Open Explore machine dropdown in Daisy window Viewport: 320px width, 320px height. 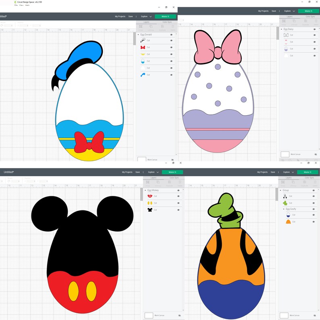click(x=290, y=11)
